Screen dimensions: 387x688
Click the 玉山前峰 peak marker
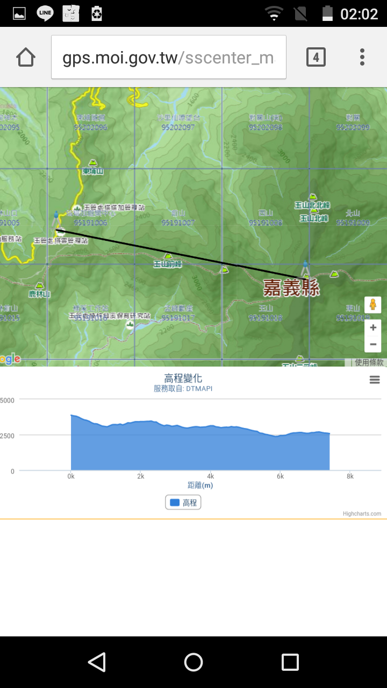(168, 256)
